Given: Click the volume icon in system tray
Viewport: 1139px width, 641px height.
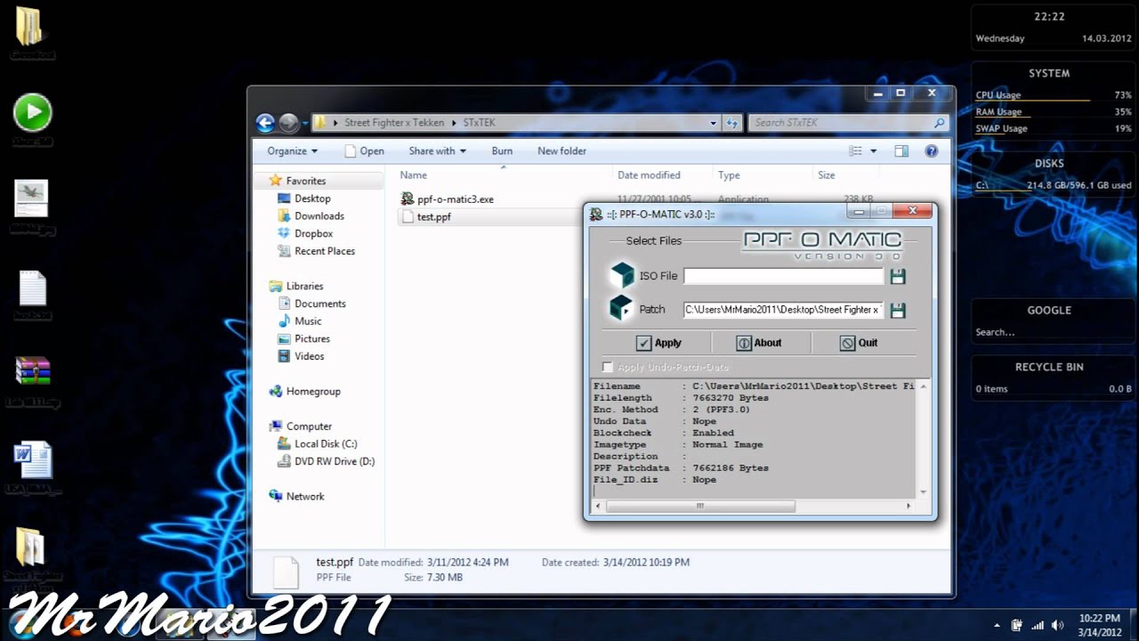Looking at the screenshot, I should point(1057,625).
